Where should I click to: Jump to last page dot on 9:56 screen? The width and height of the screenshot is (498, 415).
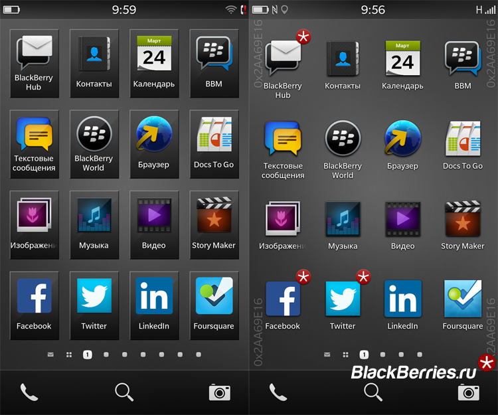pyautogui.click(x=420, y=355)
